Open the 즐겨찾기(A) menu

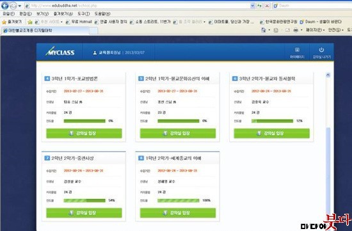click(x=63, y=13)
